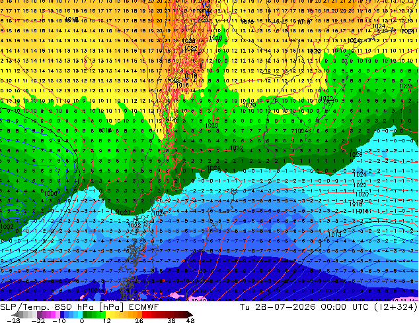The height and width of the screenshot is (323, 419).
Task: Click the dark blue segment of the legend bar
Action: click(62, 314)
